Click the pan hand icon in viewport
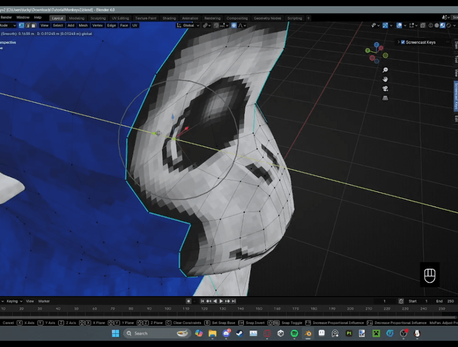Viewport: 458px width, 347px height. tap(385, 79)
